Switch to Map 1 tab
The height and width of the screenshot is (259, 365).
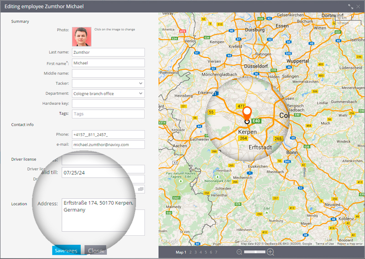pyautogui.click(x=181, y=252)
